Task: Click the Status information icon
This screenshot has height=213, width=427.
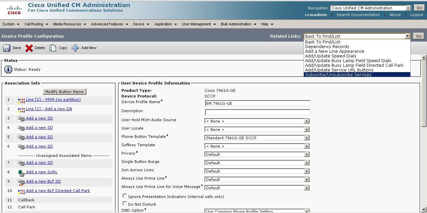Action: coord(7,69)
